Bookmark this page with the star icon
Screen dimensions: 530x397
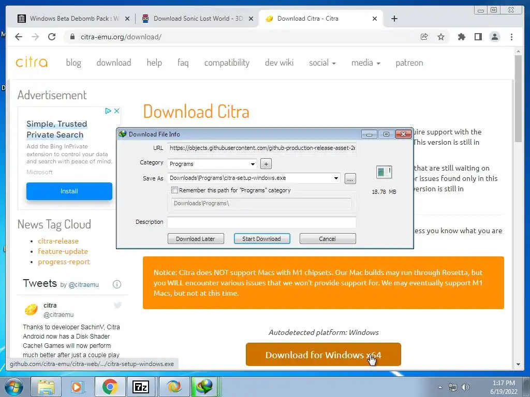pos(441,37)
